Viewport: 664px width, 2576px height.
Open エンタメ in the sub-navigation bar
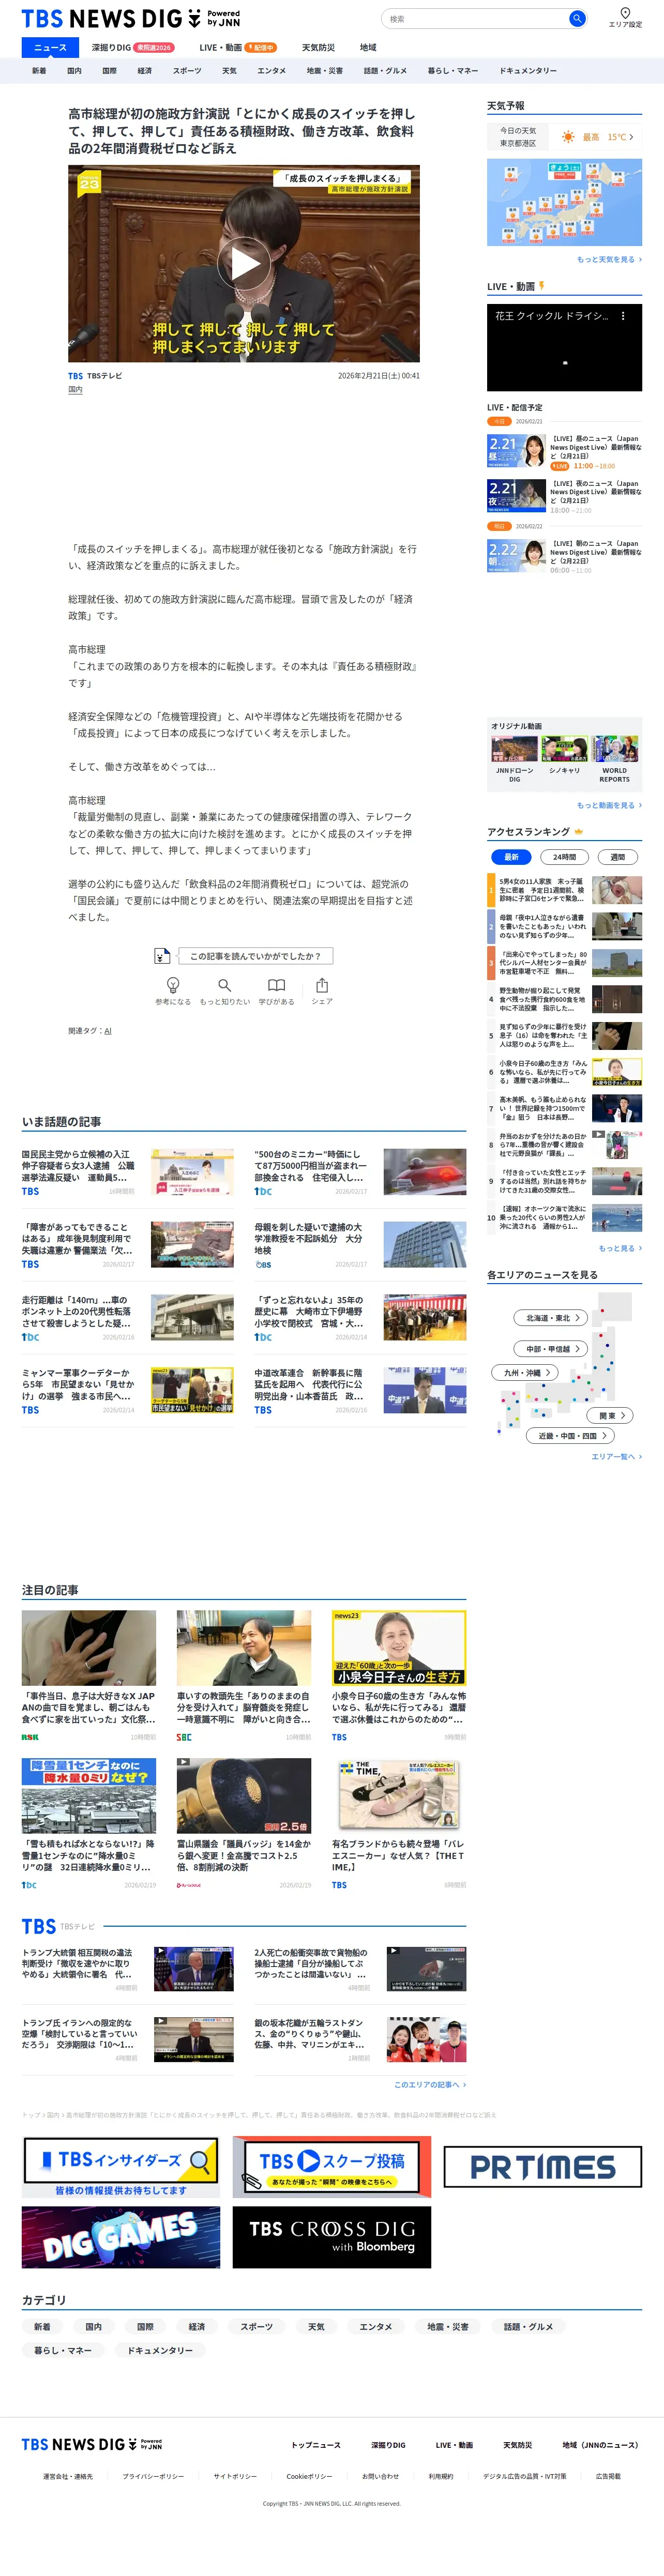pos(271,71)
